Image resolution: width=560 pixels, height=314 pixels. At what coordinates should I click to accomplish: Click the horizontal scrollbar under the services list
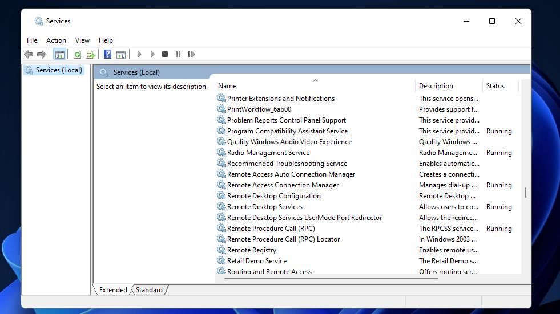pos(331,278)
